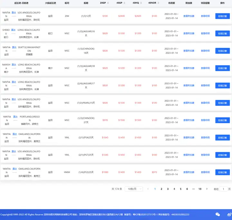Select page 3 in pagination
Image resolution: width=232 pixels, height=220 pixels.
click(x=168, y=189)
